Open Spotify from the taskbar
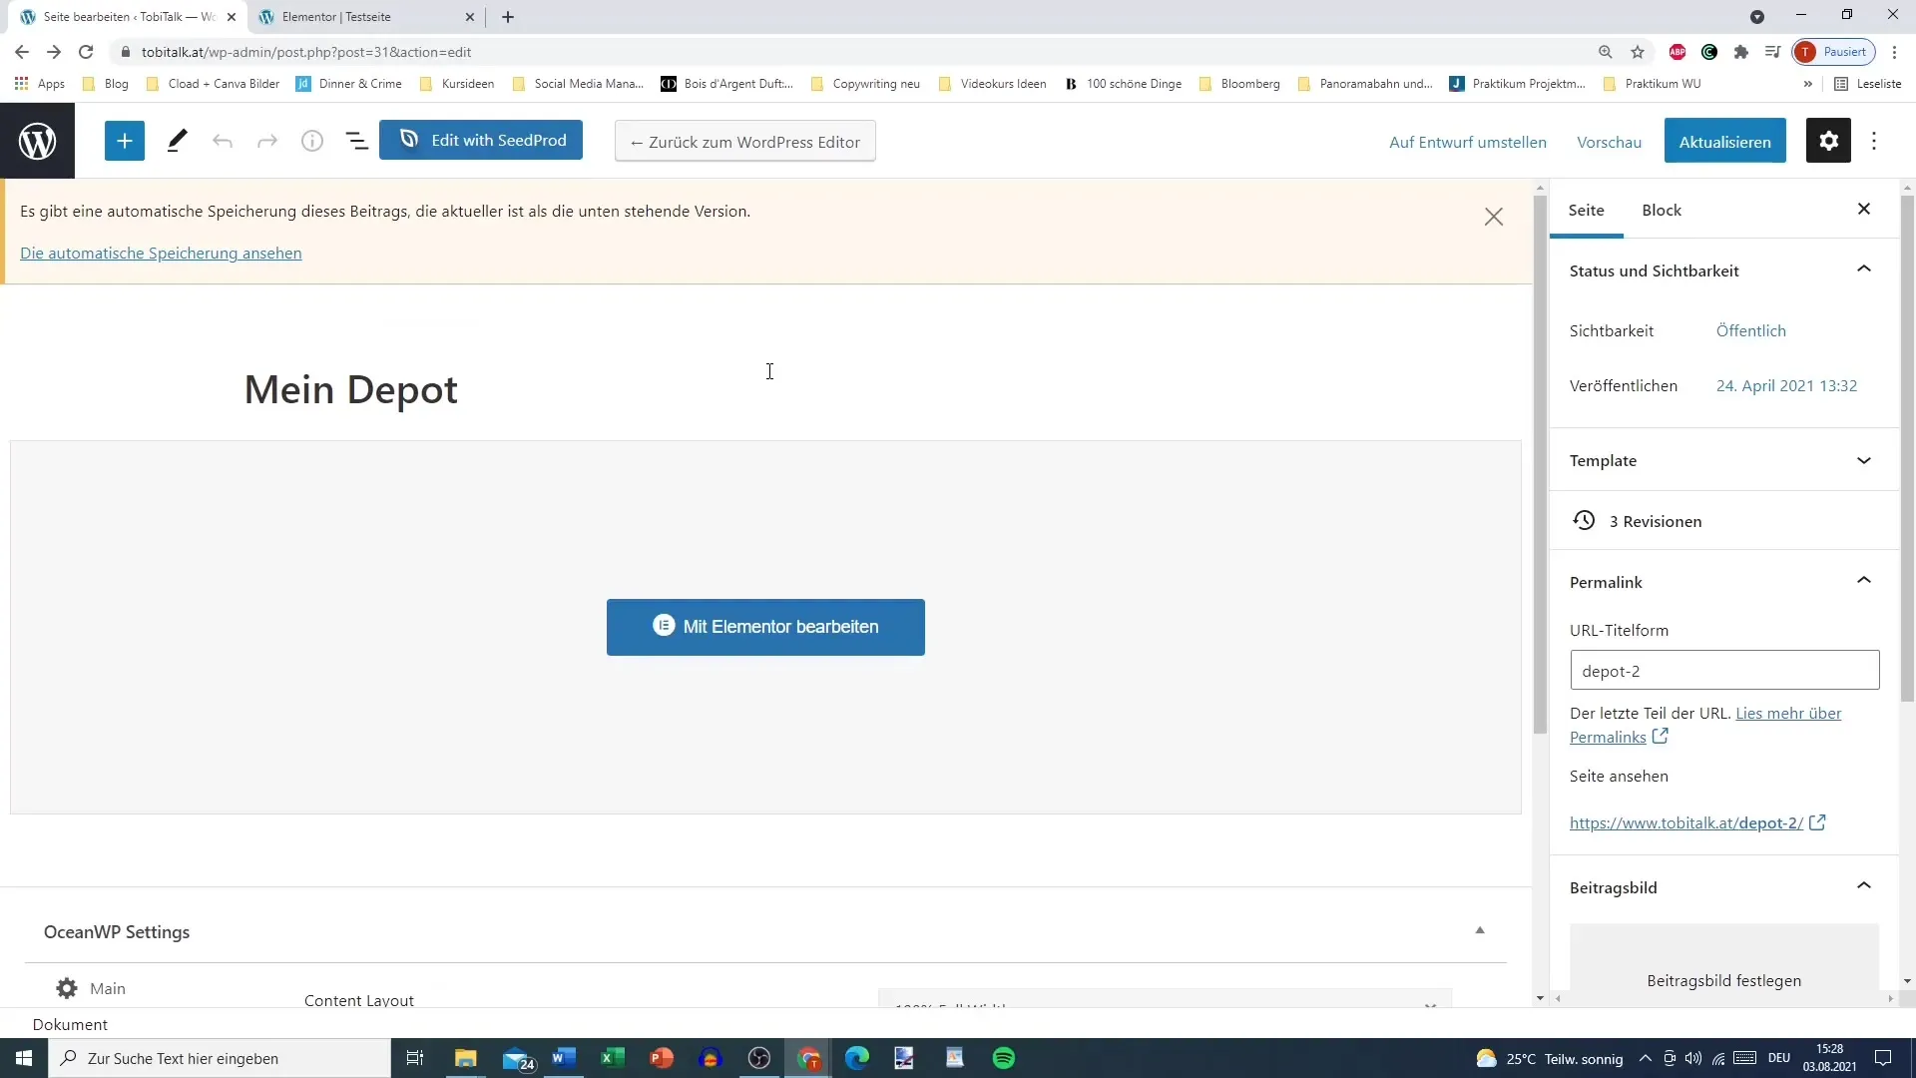The height and width of the screenshot is (1078, 1916). click(1004, 1058)
